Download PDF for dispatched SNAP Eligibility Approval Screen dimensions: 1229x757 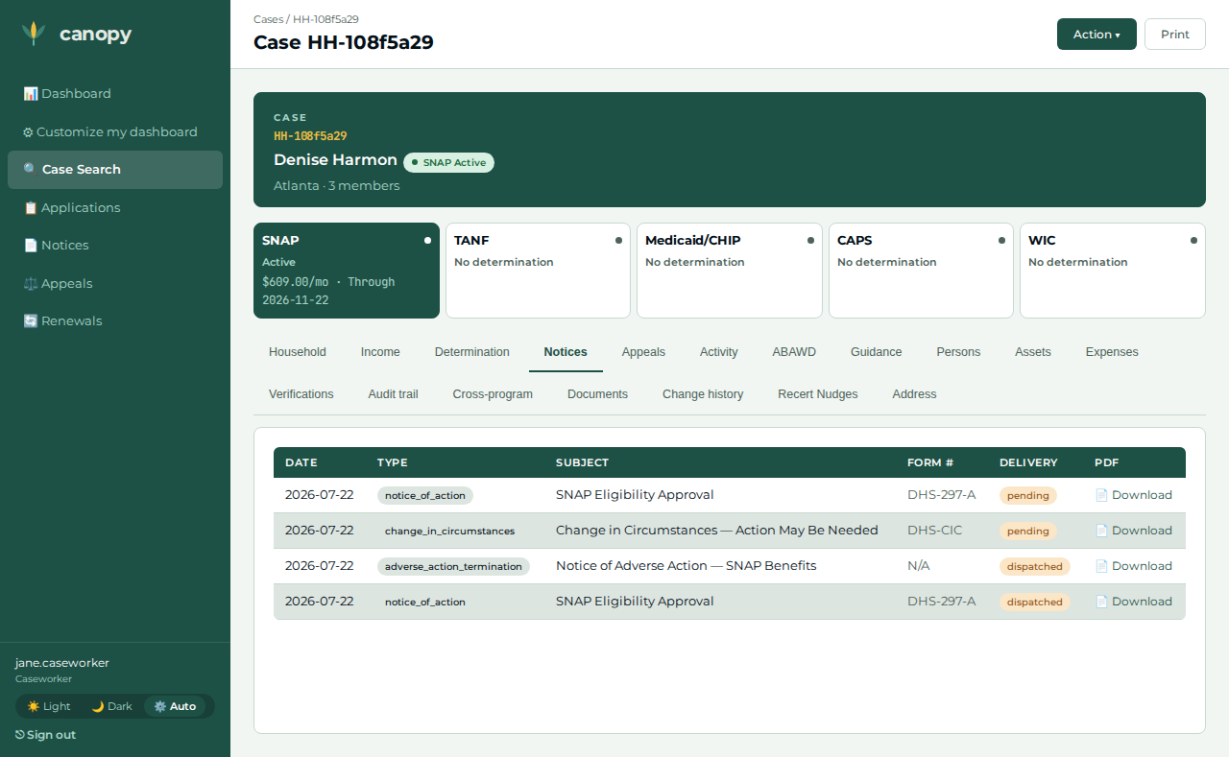click(1134, 602)
